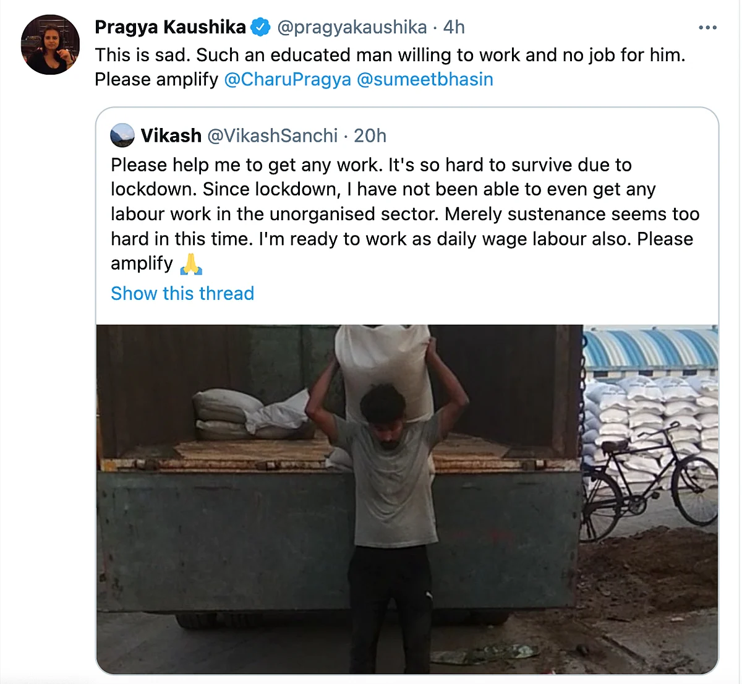Click Pragya Kaushika's profile avatar
The height and width of the screenshot is (684, 742).
point(50,45)
